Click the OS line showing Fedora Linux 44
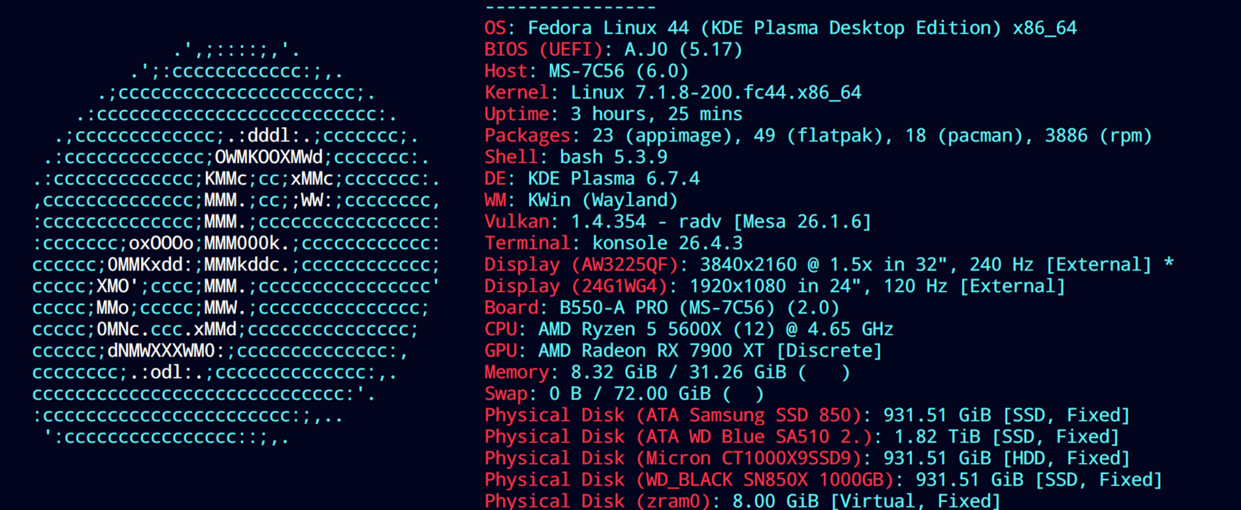 click(x=781, y=28)
